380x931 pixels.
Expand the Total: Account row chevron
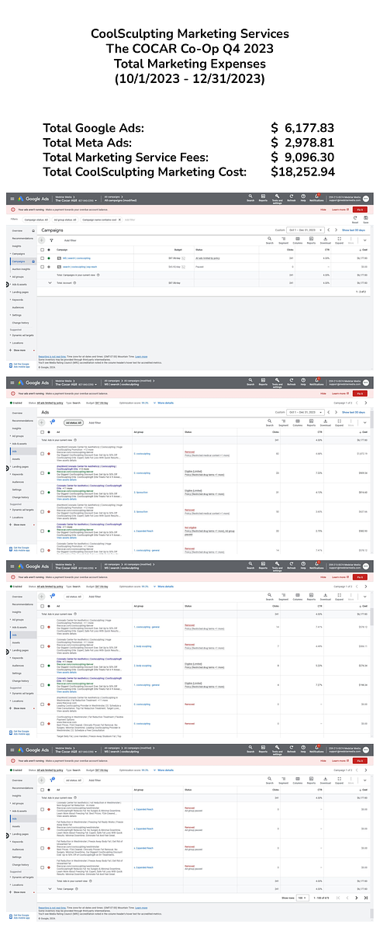(x=50, y=282)
